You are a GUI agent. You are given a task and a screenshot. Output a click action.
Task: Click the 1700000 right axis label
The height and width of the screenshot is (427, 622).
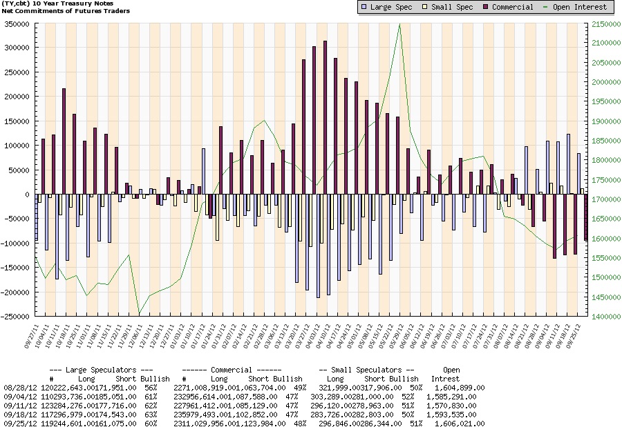pos(606,199)
